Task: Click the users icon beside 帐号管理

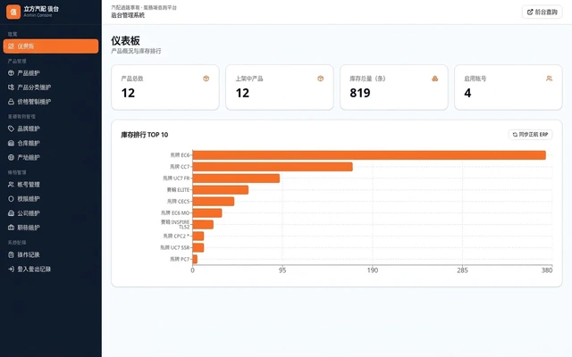Action: [11, 185]
